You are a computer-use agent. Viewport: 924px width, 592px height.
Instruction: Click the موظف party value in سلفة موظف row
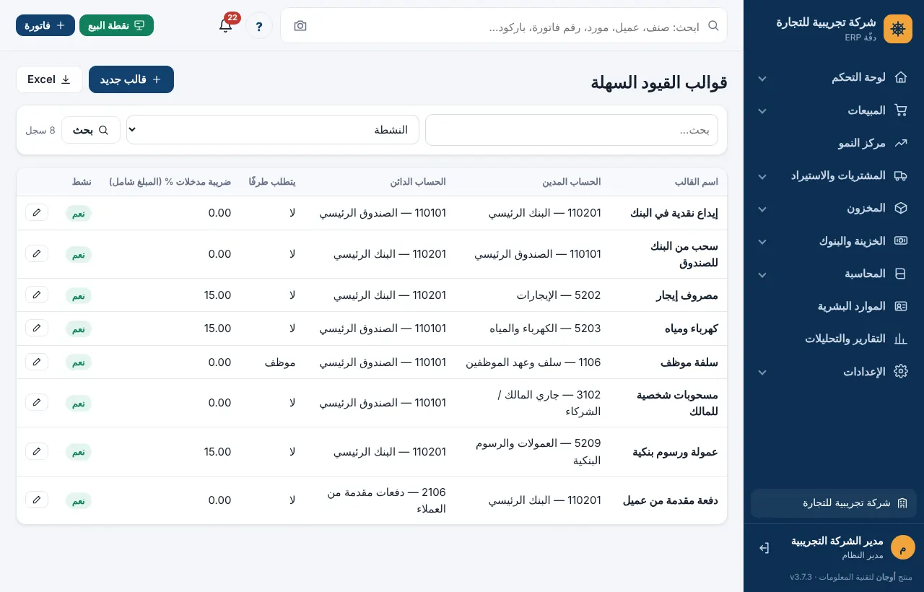(280, 362)
